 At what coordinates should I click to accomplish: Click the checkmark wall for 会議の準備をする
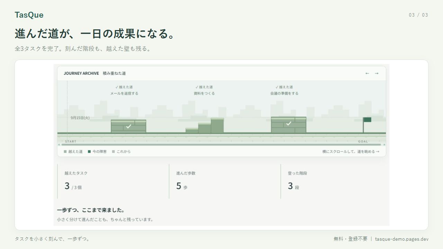coord(289,125)
